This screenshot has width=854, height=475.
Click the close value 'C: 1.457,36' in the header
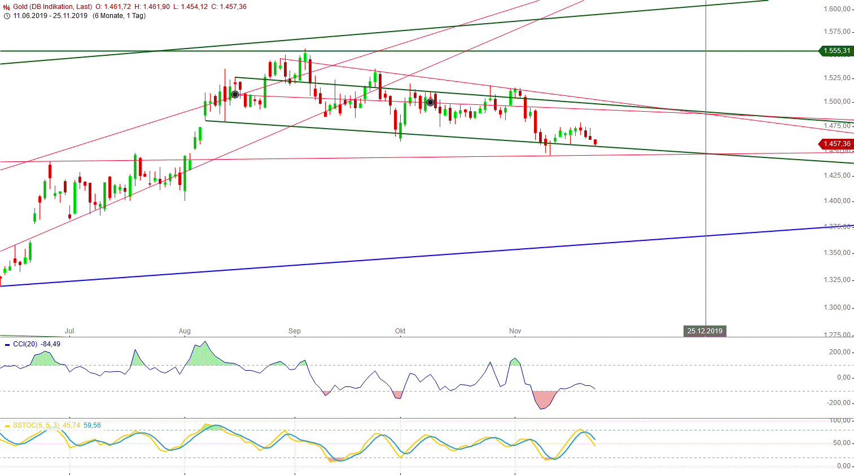(x=229, y=7)
